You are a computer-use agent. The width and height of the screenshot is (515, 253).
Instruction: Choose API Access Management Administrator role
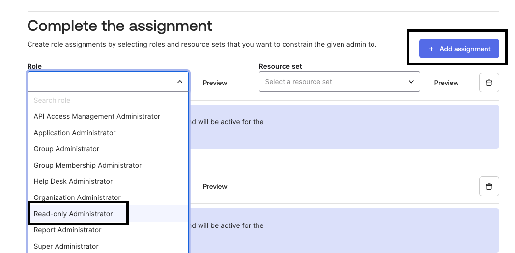tap(97, 116)
